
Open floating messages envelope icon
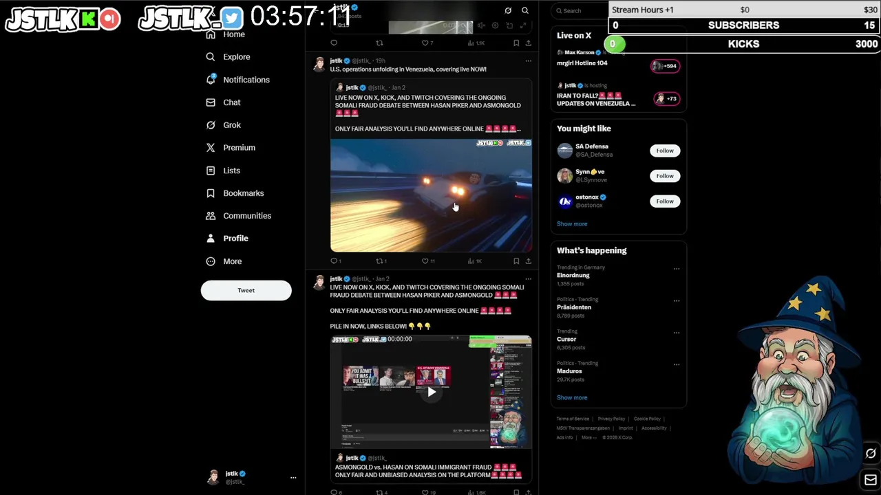tap(871, 480)
